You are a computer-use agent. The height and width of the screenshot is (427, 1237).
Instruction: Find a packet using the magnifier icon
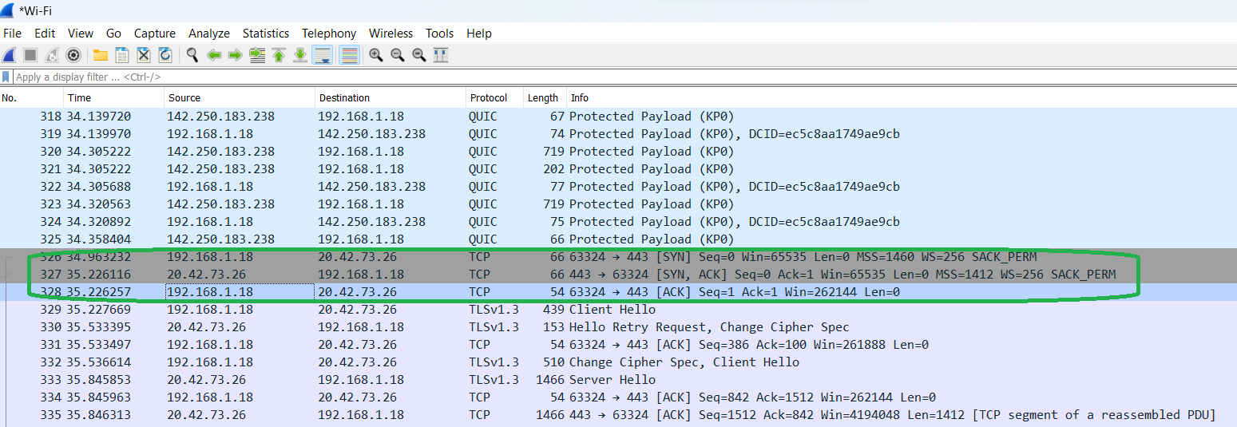pyautogui.click(x=192, y=55)
